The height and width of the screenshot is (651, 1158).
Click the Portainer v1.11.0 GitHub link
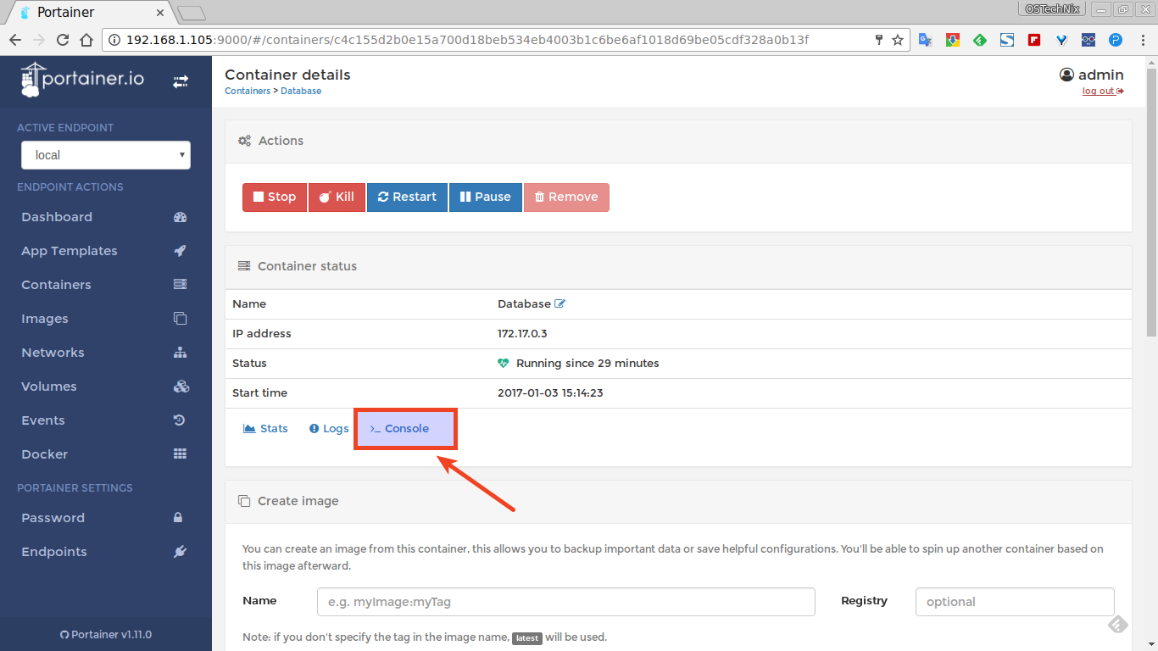coord(106,634)
